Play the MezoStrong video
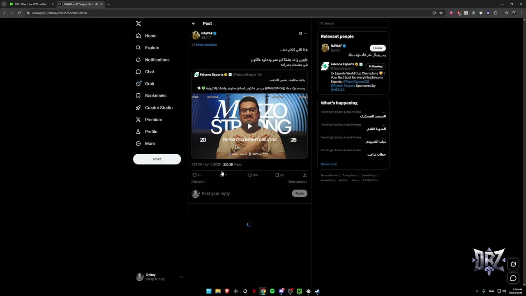The height and width of the screenshot is (296, 526). (x=249, y=126)
